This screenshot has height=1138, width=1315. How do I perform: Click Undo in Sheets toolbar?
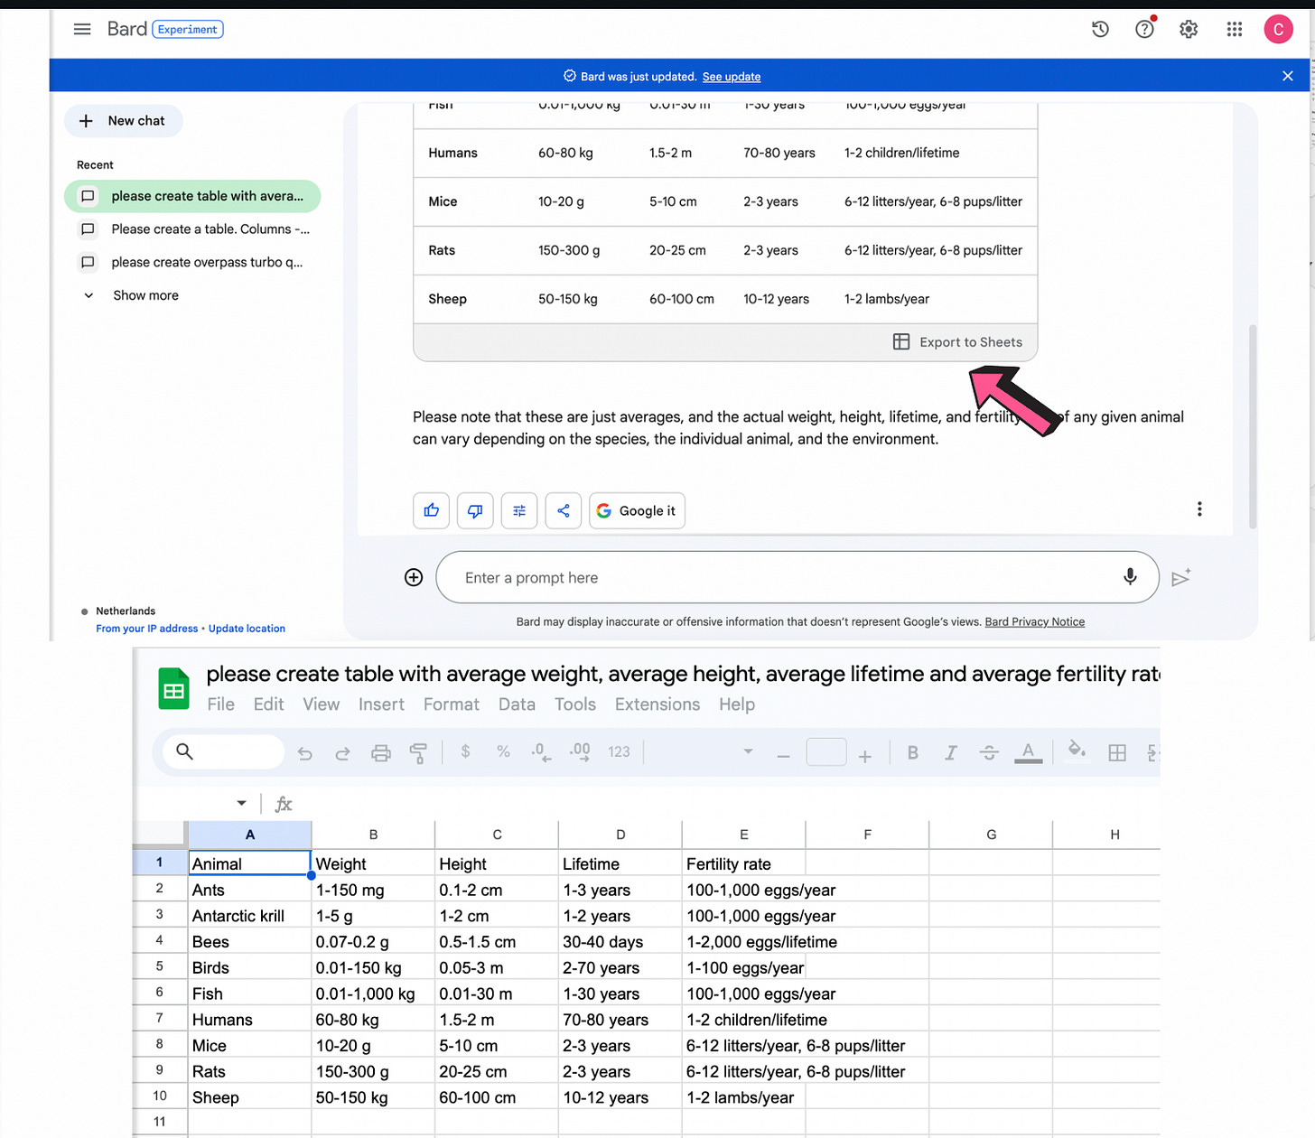pos(305,752)
